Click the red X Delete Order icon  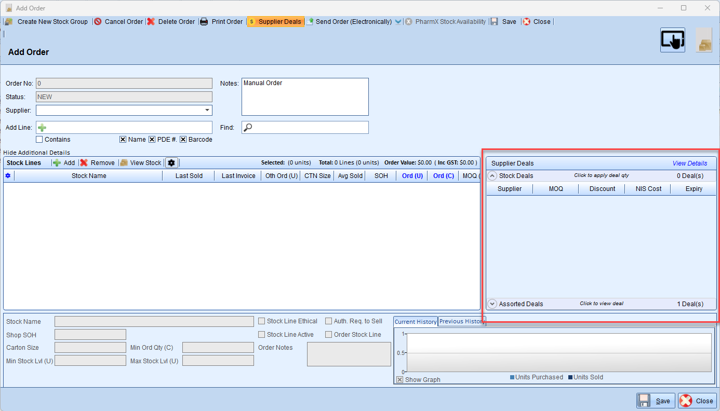pyautogui.click(x=151, y=22)
